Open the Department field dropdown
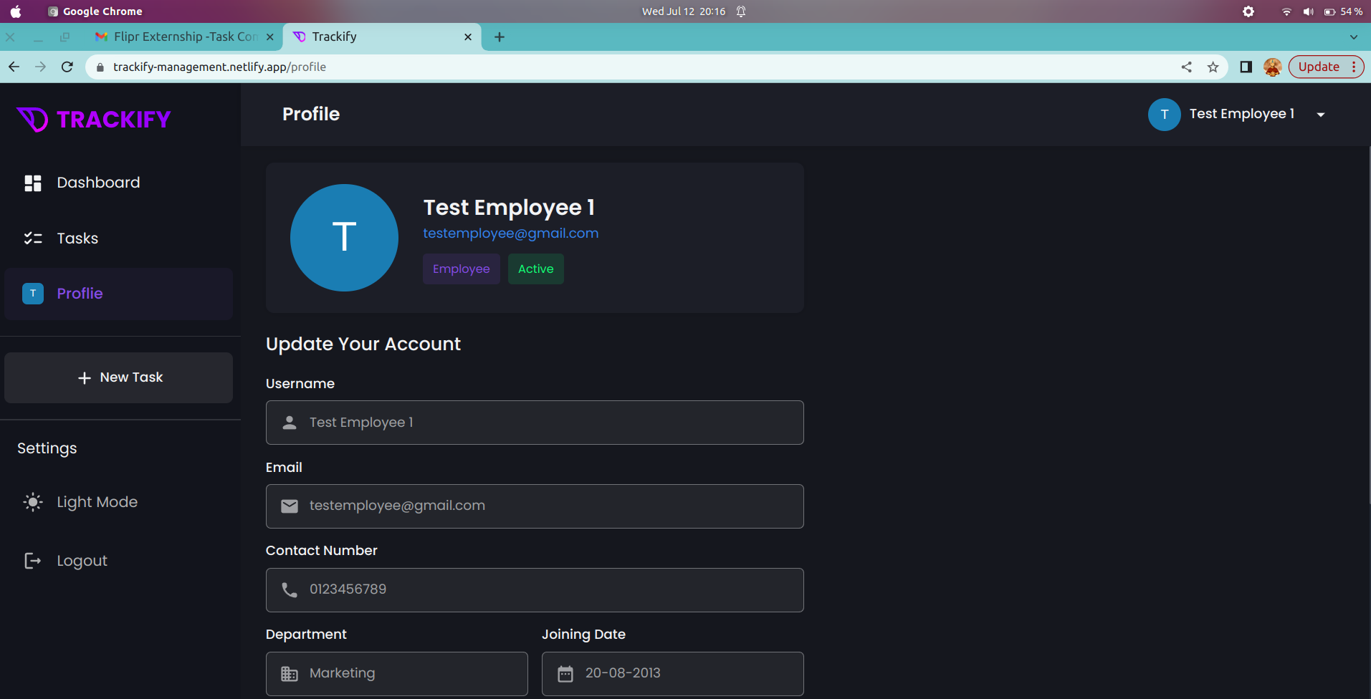Screen dimensions: 1371x699 click(x=396, y=673)
